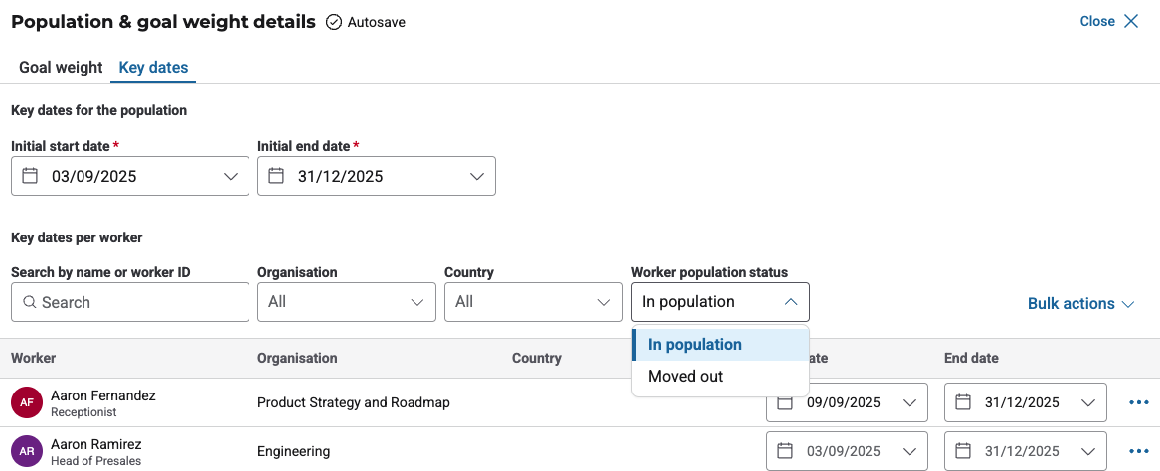Choose In population from the list
The image size is (1160, 471).
coord(695,345)
